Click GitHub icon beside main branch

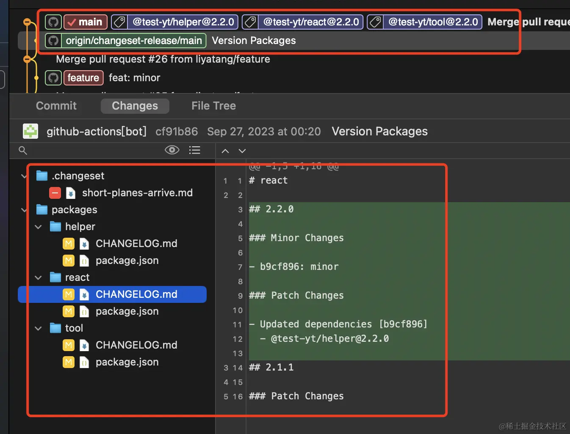tap(53, 22)
